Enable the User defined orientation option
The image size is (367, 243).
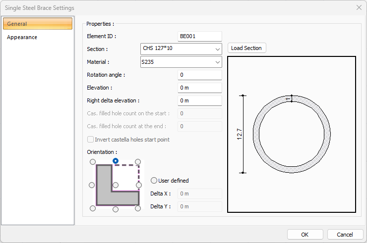[154, 181]
